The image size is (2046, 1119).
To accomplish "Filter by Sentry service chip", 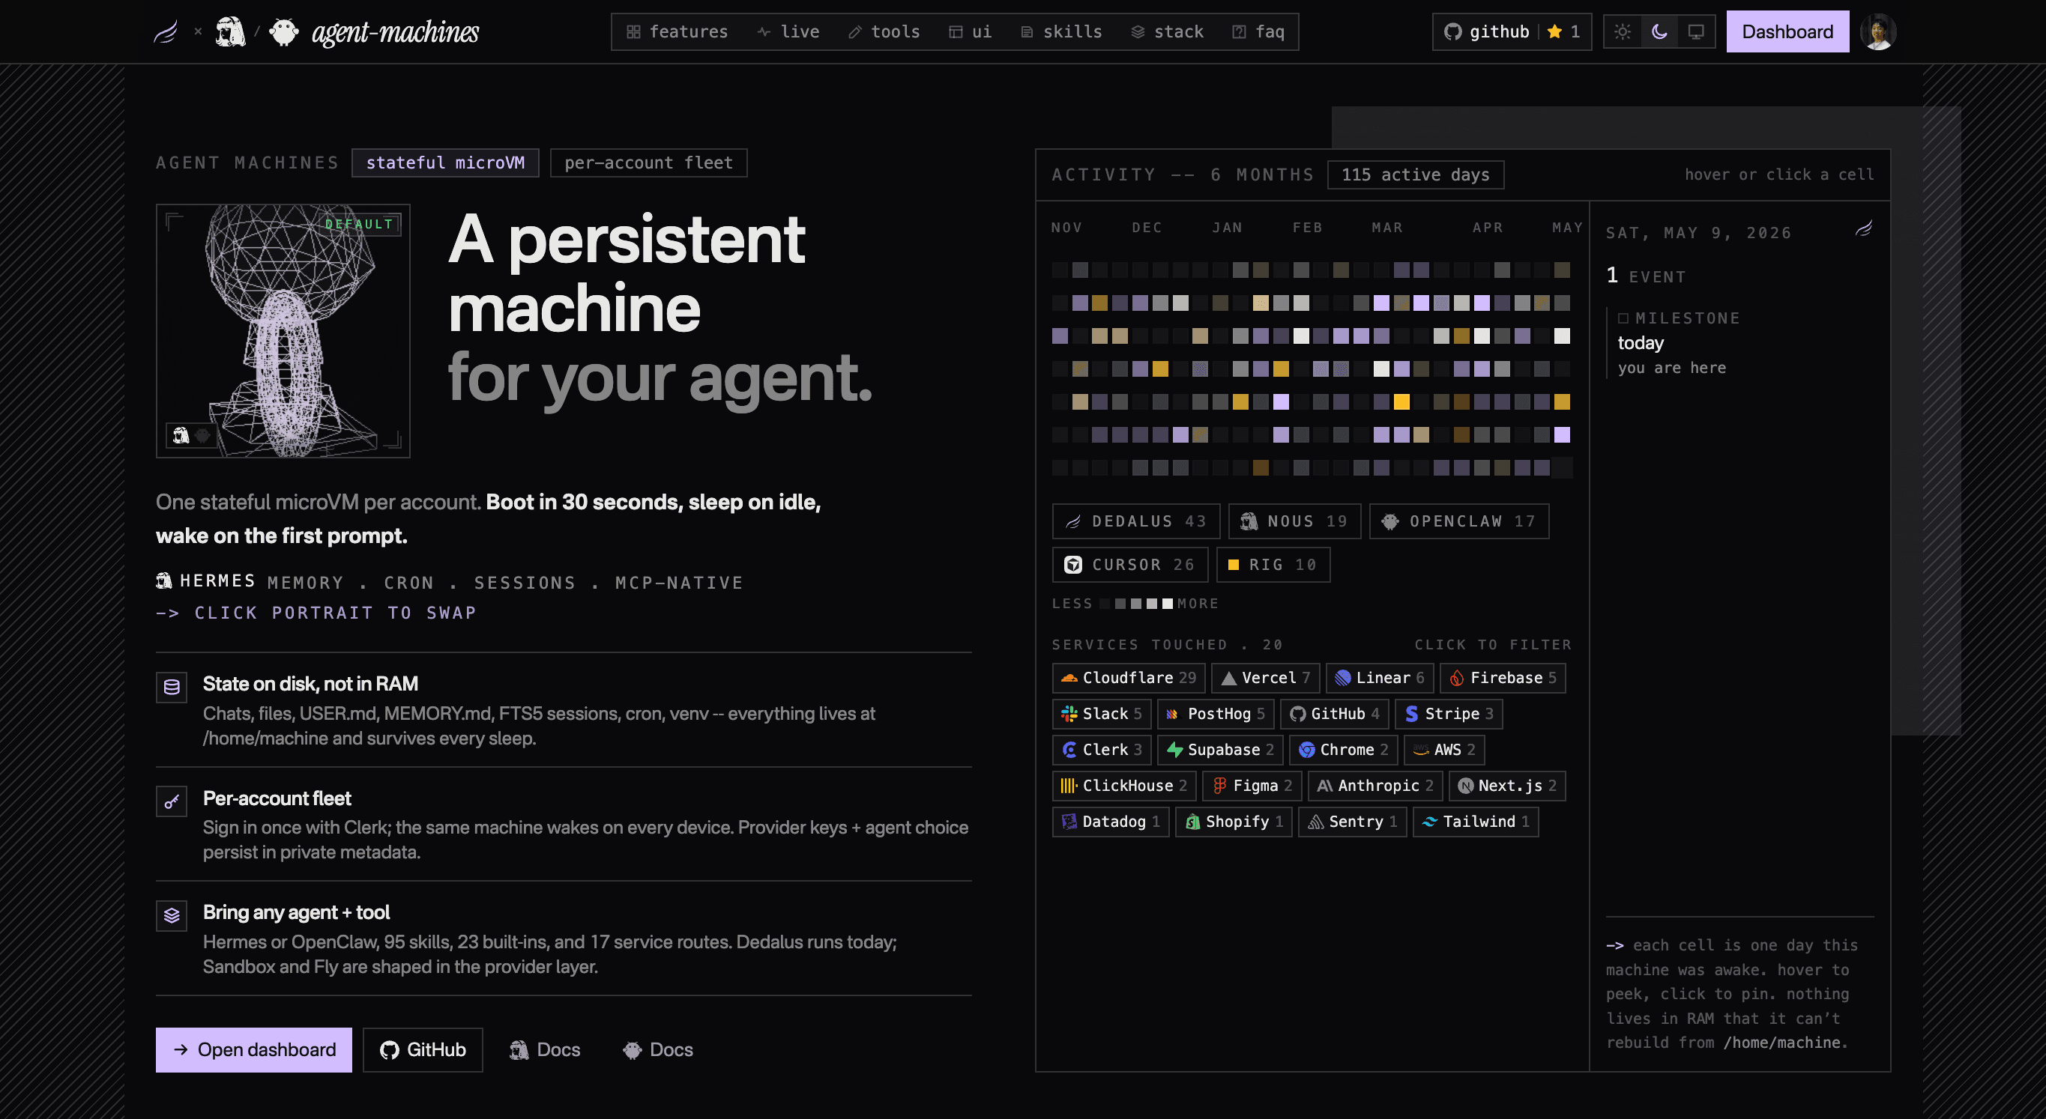I will coord(1354,822).
